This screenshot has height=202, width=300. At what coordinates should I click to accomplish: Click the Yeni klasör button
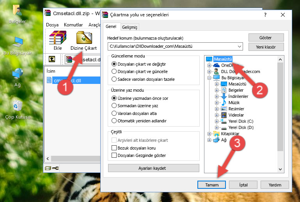click(x=266, y=47)
